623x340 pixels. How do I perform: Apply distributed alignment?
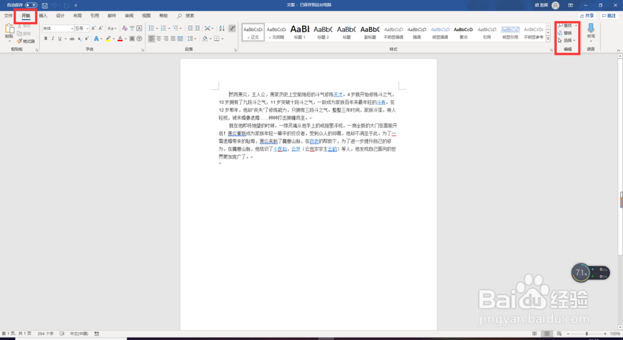pyautogui.click(x=181, y=39)
